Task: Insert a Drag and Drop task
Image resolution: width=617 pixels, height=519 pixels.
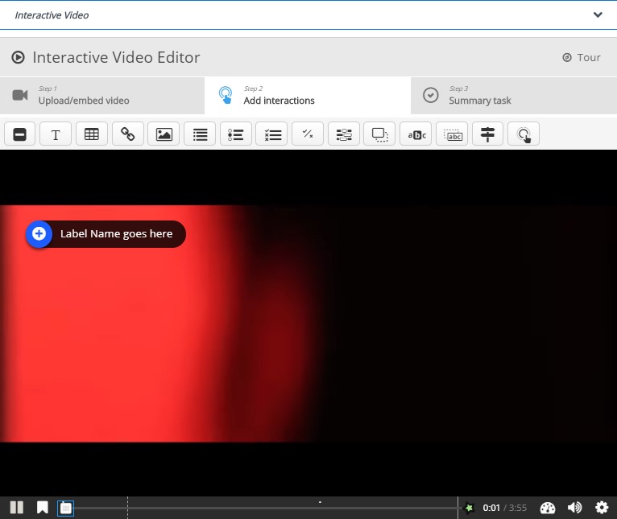Action: click(x=379, y=134)
